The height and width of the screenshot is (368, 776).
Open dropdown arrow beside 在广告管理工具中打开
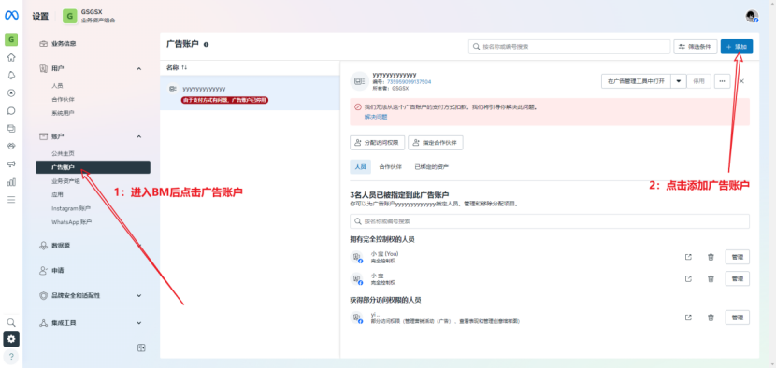coord(679,81)
